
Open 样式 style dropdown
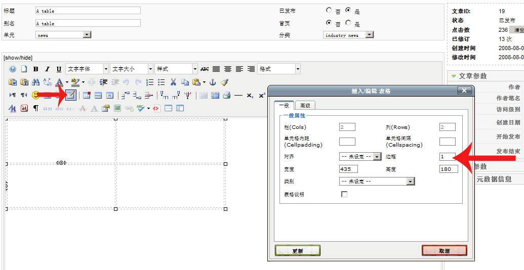tap(176, 69)
